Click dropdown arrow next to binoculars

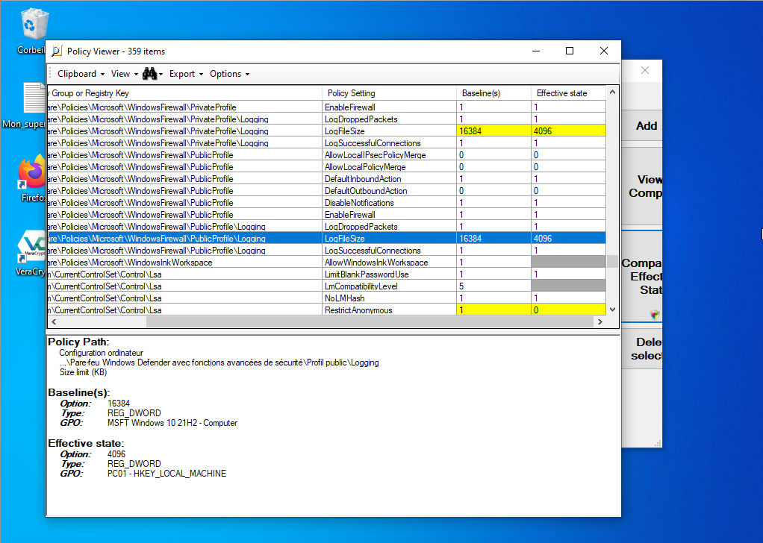161,75
